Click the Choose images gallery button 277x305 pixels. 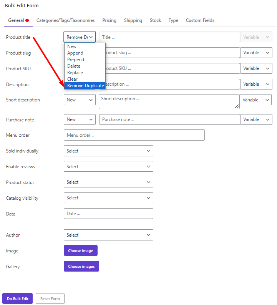81,266
